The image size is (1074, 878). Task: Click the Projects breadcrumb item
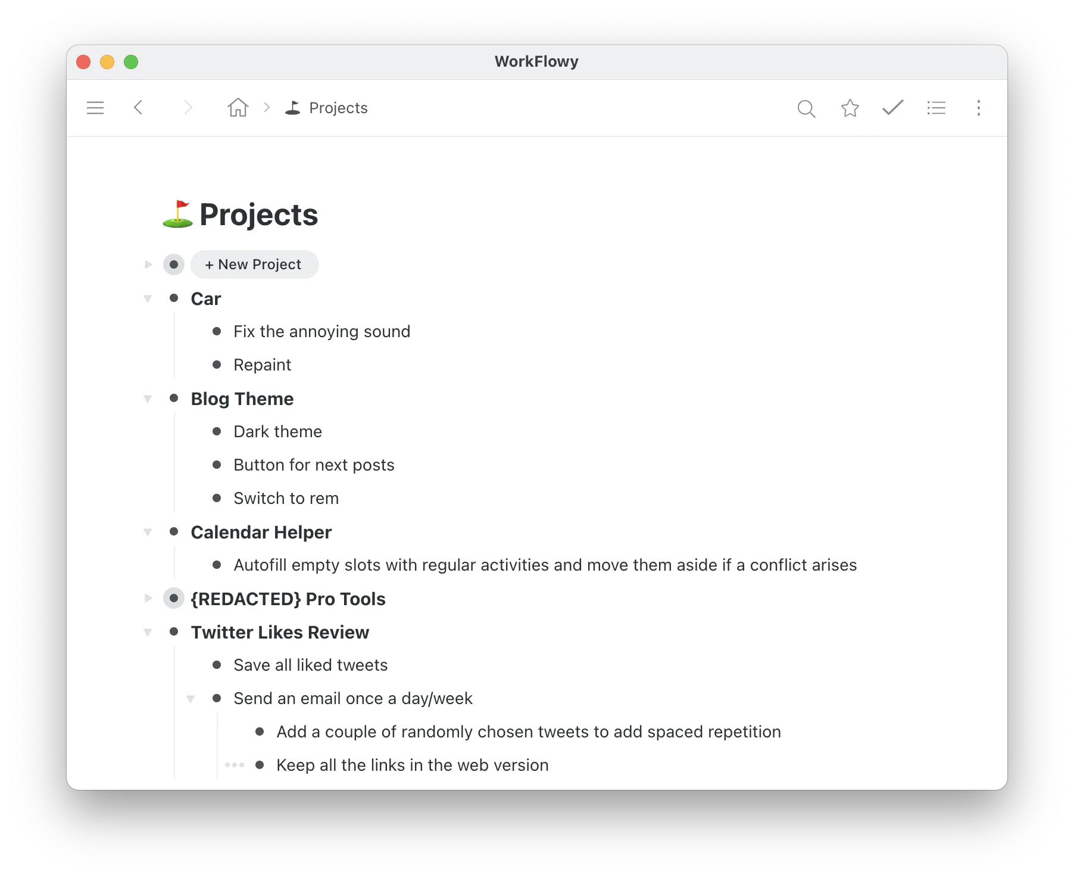(338, 108)
